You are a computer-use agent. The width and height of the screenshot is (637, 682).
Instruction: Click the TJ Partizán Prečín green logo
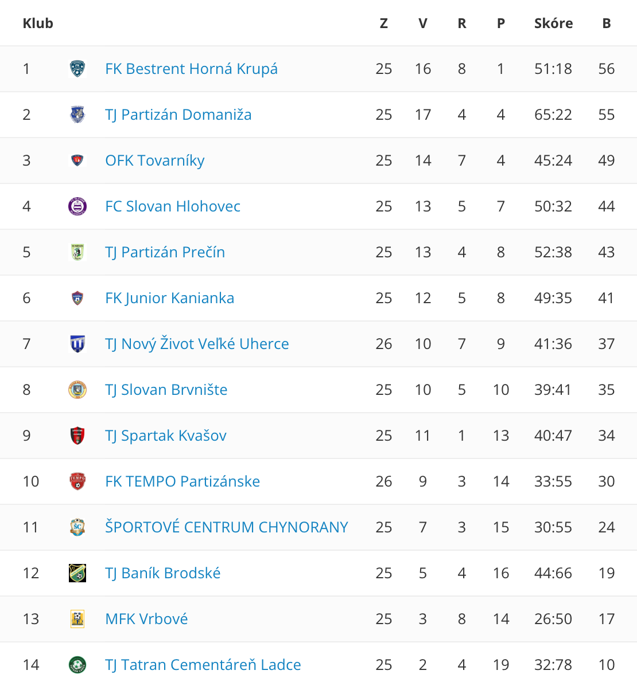coord(77,252)
